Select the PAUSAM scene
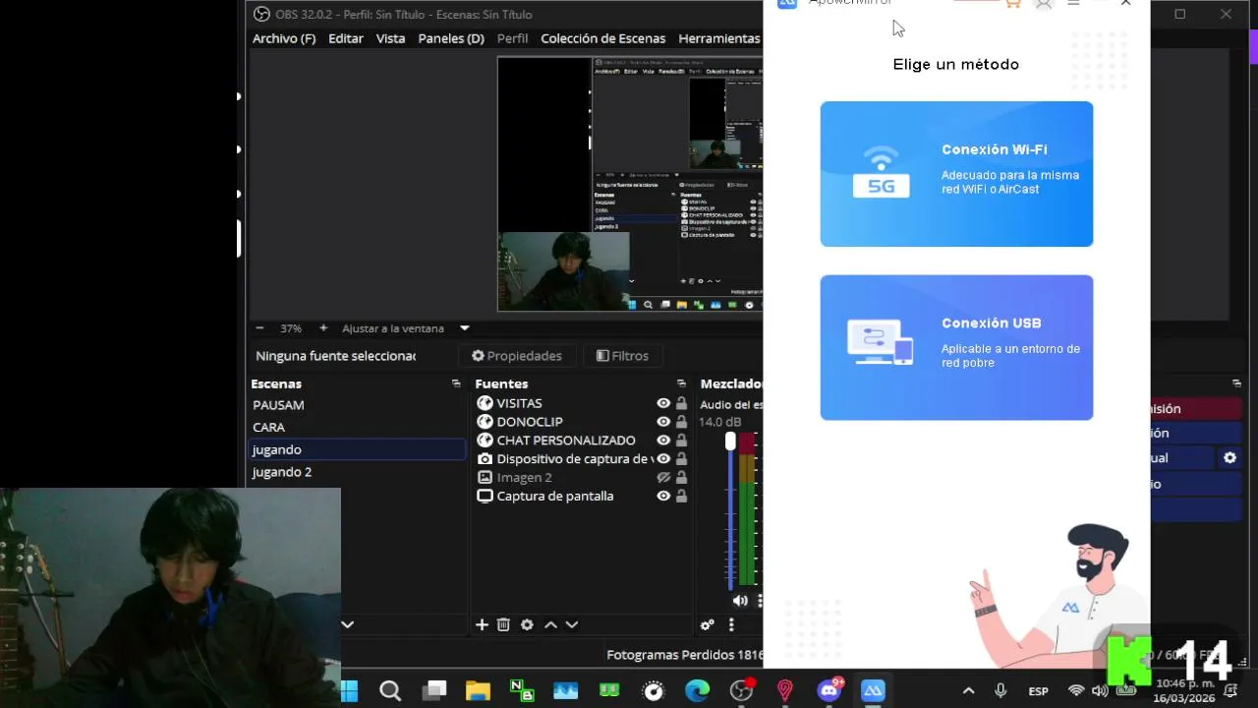1258x708 pixels. coord(357,405)
